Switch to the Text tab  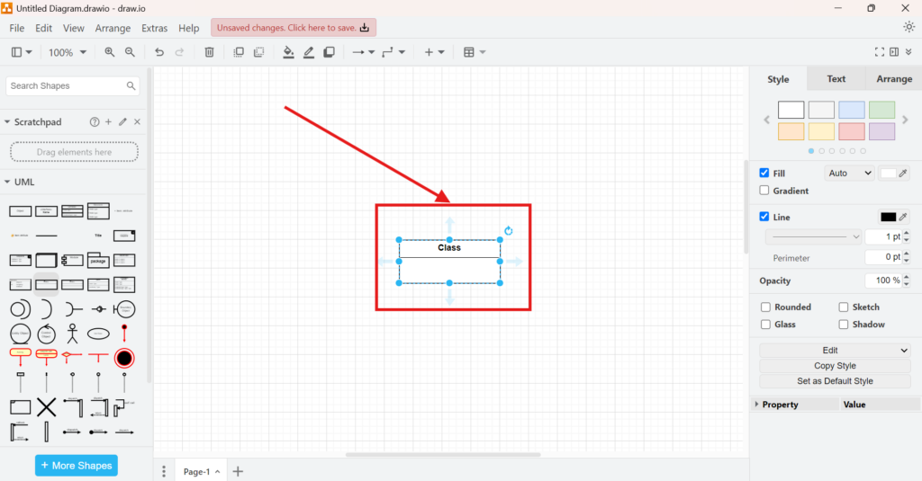[836, 79]
